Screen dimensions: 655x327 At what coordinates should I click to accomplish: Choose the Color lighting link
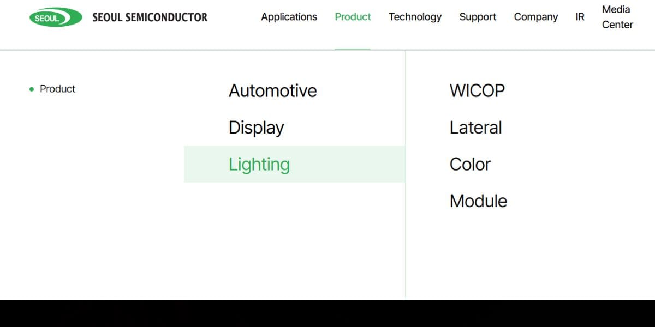coord(470,164)
